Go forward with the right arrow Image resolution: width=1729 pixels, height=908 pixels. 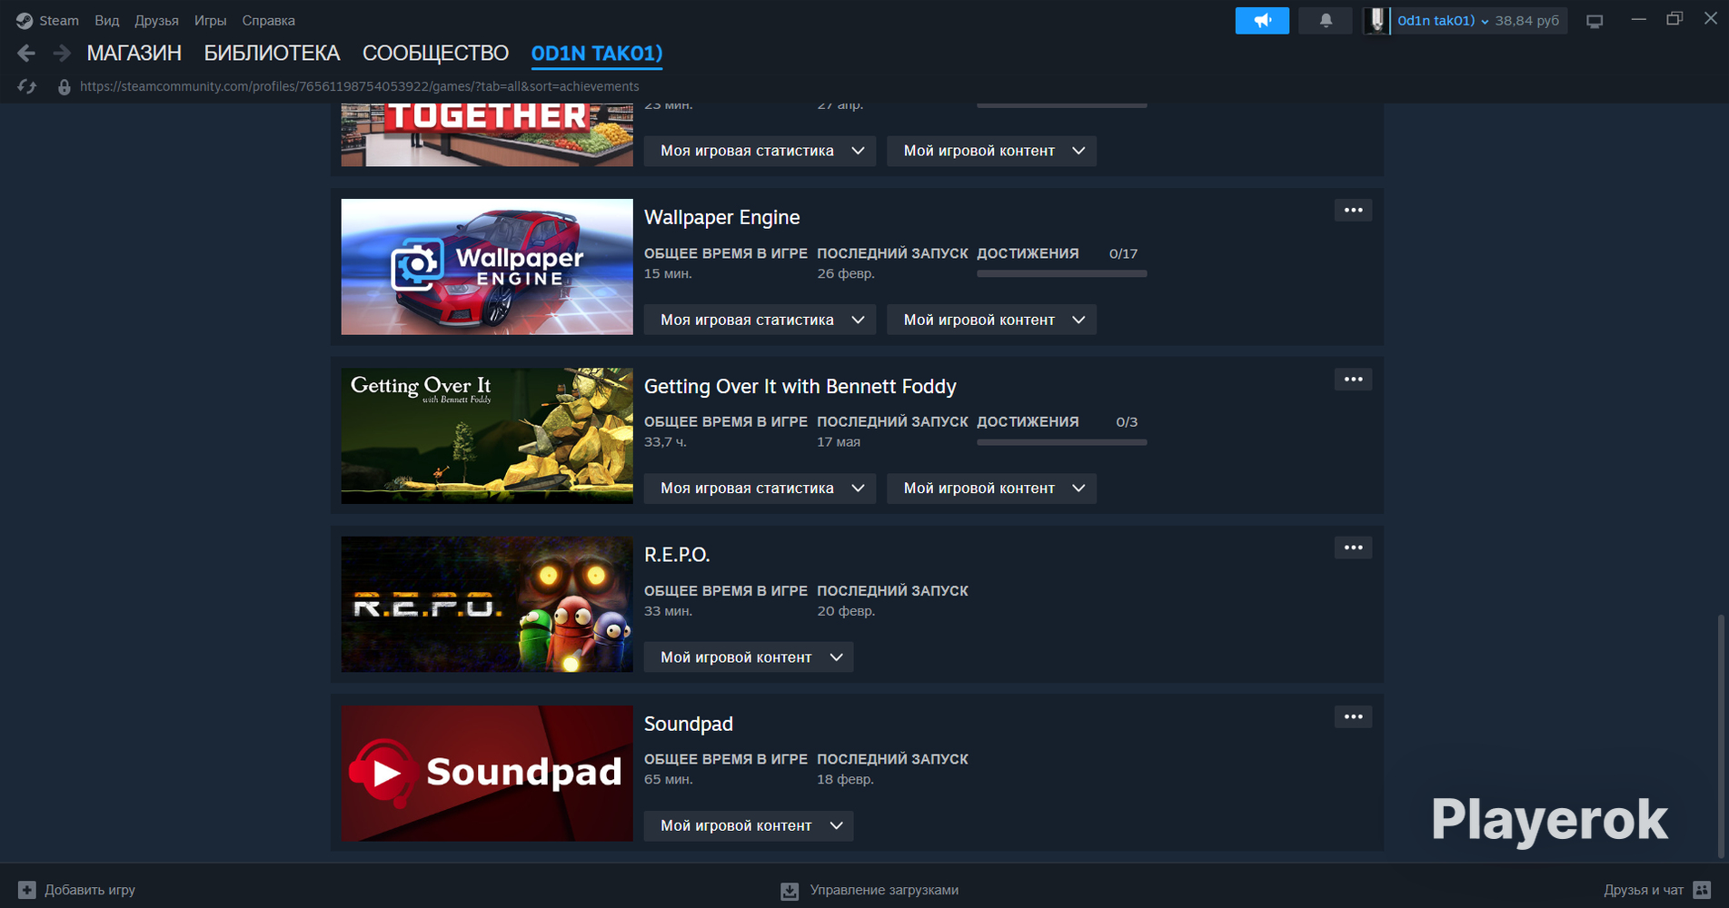click(x=62, y=54)
